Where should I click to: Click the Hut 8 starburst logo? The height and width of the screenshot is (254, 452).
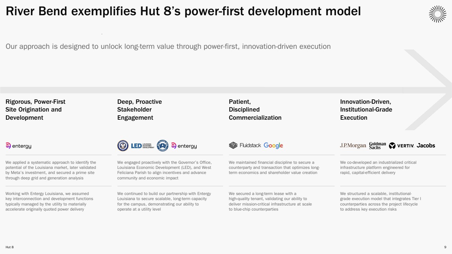click(x=437, y=14)
